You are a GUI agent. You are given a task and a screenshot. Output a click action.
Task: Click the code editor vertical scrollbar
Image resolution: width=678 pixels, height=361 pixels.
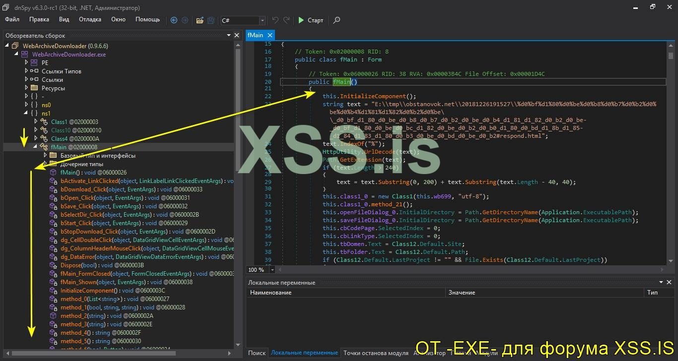pos(671,153)
